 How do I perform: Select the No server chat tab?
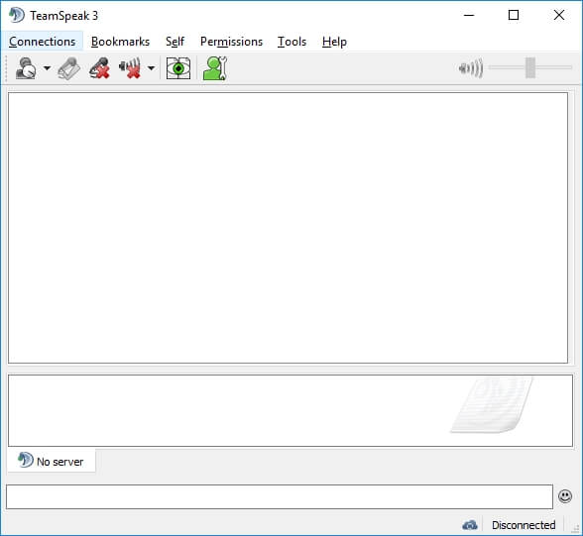(51, 461)
